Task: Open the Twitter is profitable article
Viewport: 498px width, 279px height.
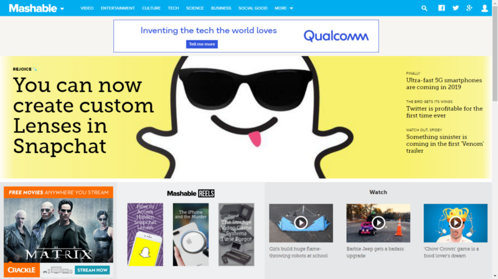Action: coord(444,112)
